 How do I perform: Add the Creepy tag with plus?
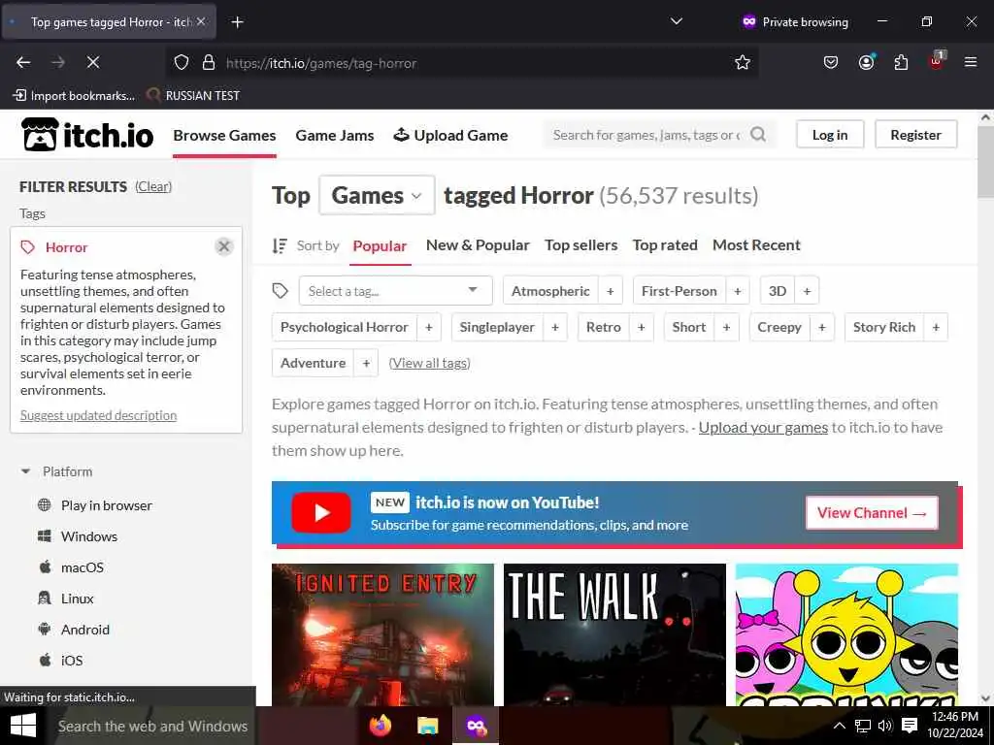click(x=822, y=327)
